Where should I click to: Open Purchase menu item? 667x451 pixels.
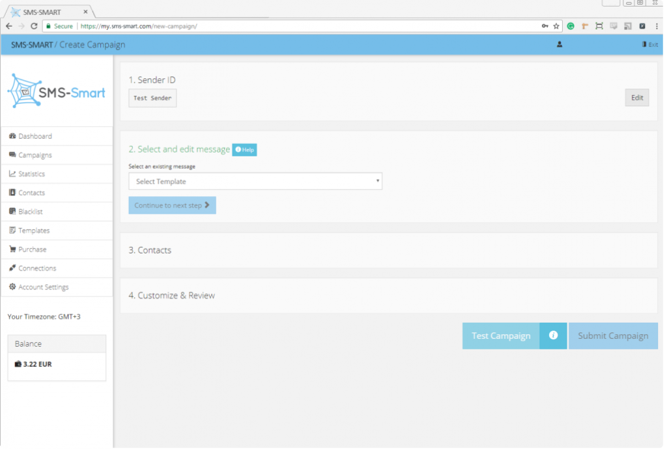pyautogui.click(x=57, y=250)
